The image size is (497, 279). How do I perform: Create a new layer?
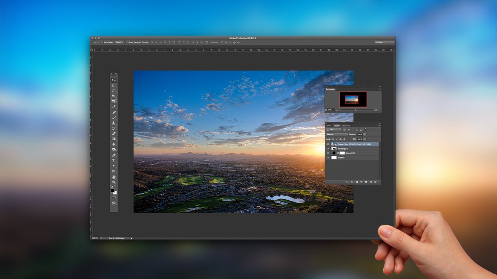pyautogui.click(x=372, y=181)
